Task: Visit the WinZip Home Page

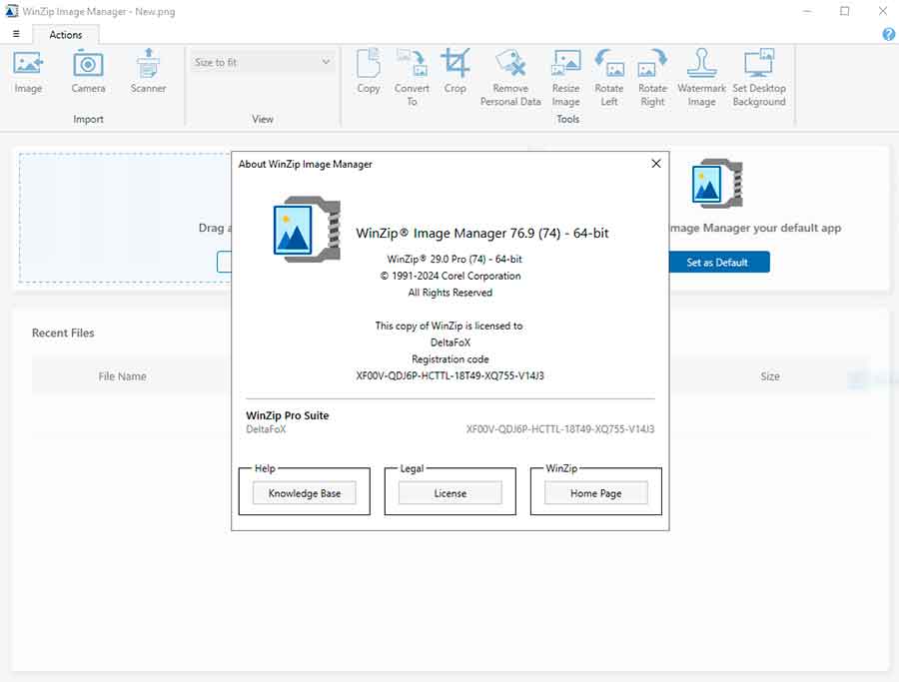Action: pyautogui.click(x=596, y=492)
